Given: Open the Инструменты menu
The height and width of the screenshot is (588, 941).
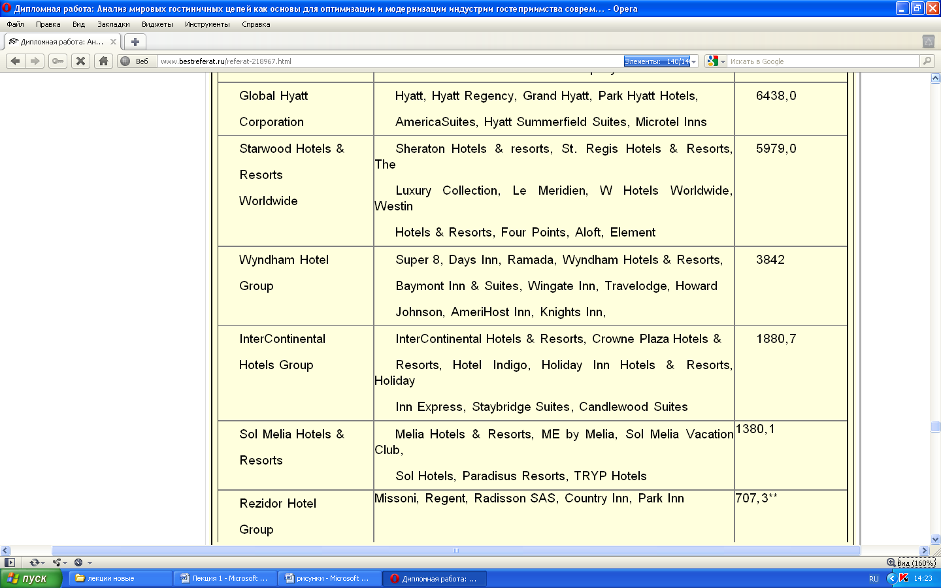Looking at the screenshot, I should tap(207, 24).
